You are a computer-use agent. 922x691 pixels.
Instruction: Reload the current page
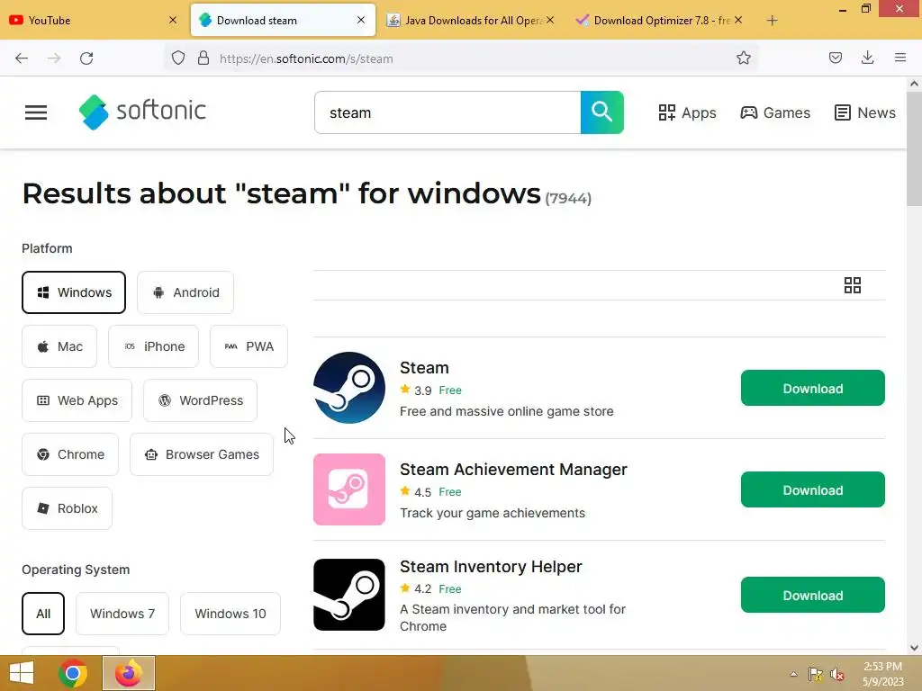pos(86,58)
